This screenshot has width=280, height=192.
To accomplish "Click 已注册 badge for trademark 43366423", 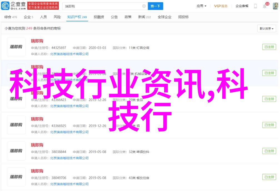I will point(269,99).
